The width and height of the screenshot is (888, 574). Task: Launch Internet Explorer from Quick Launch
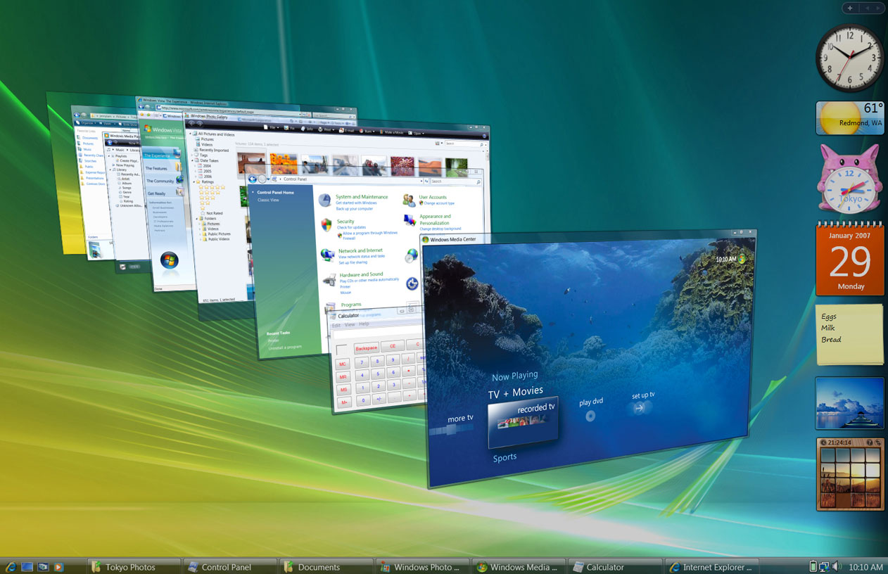(x=11, y=567)
